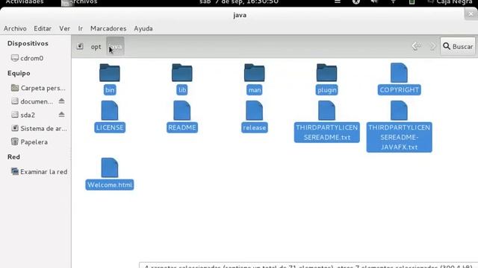
Task: Click the Welcome.html file name
Action: 110,185
